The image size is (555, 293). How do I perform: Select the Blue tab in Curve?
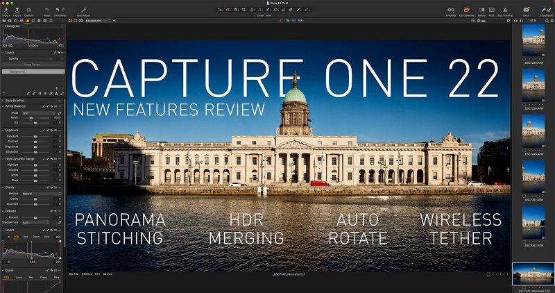point(57,278)
